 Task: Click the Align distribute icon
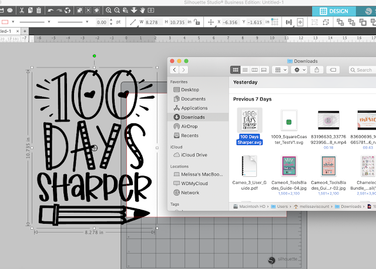[289, 22]
